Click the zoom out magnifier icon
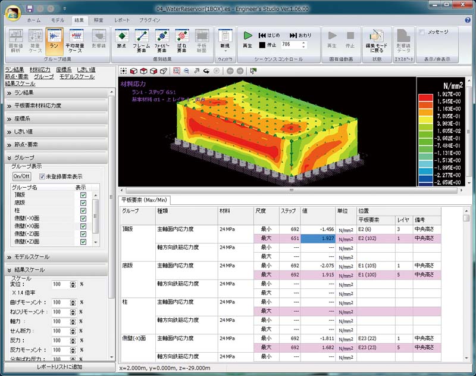Image resolution: width=476 pixels, height=376 pixels. click(x=186, y=71)
